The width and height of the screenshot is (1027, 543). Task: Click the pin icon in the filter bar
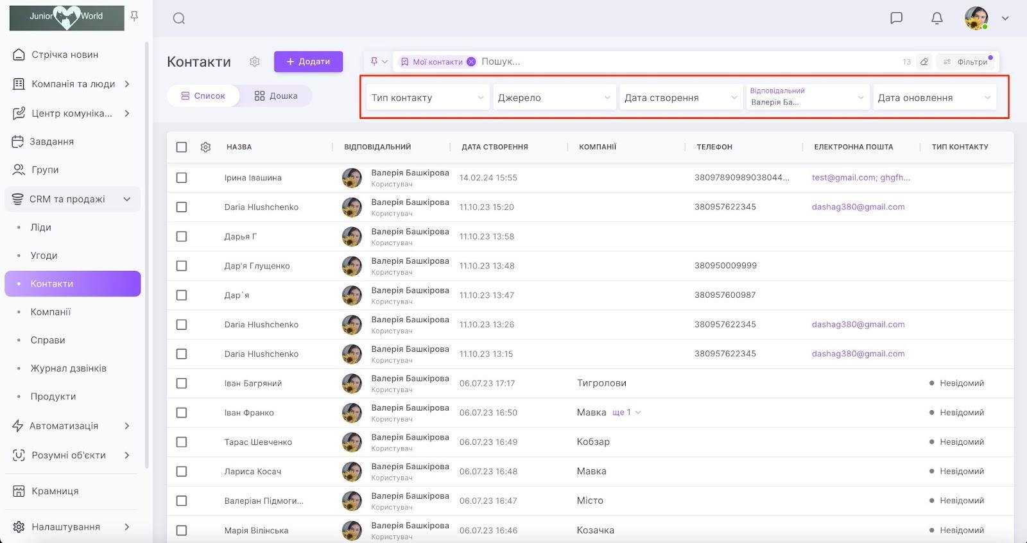pyautogui.click(x=374, y=62)
